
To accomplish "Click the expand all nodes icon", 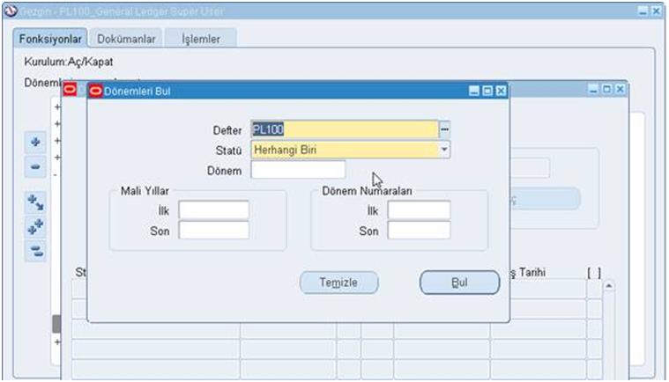I will 35,227.
